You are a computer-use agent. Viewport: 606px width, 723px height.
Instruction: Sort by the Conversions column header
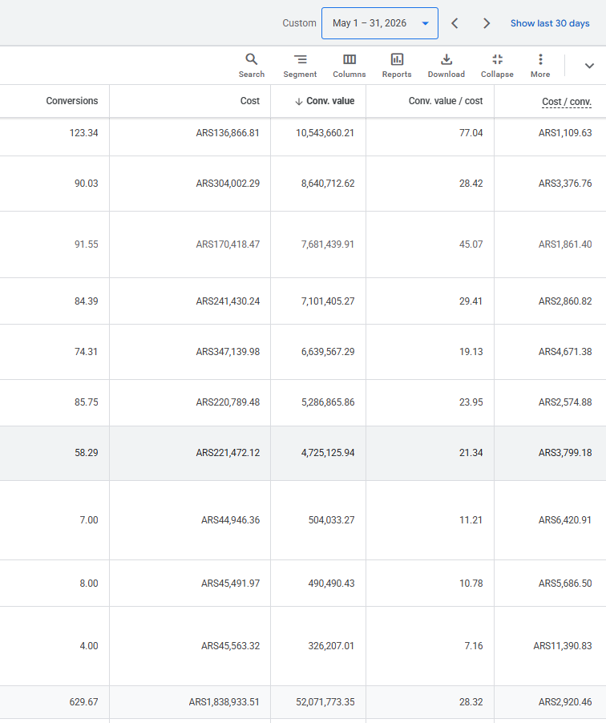72,100
